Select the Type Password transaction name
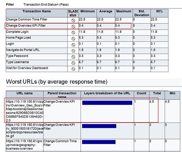Viewport: 182px width, 152px height. click(17, 56)
